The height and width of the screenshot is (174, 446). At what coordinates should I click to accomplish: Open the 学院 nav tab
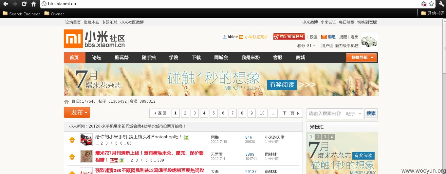[174, 58]
